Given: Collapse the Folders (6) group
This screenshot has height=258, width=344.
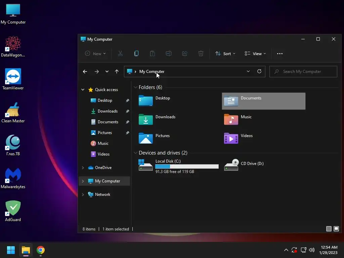Looking at the screenshot, I should (x=135, y=87).
